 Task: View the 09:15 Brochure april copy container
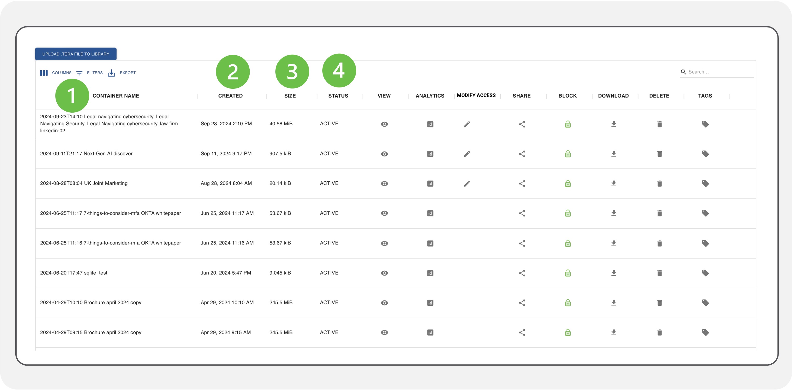pos(384,333)
